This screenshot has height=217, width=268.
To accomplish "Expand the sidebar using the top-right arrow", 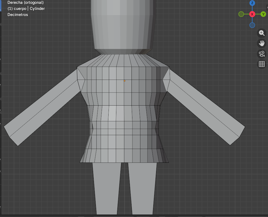I will (267, 7).
